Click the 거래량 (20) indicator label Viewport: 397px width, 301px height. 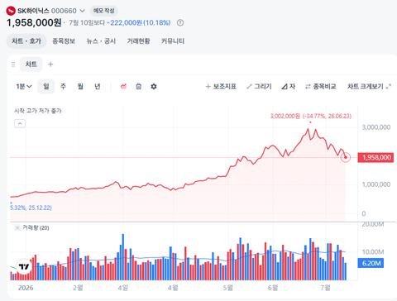[x=36, y=227]
